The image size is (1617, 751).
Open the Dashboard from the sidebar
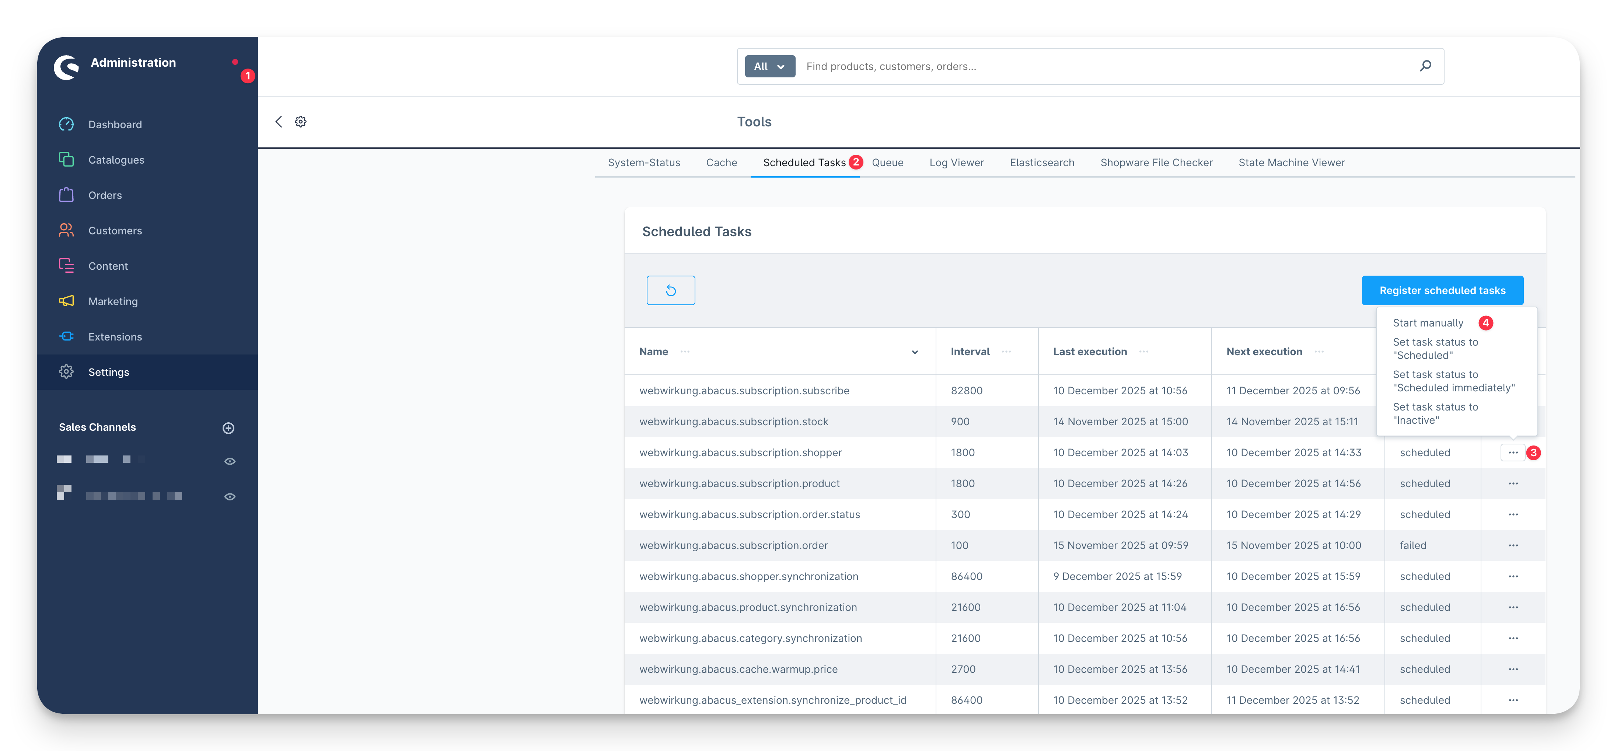115,124
